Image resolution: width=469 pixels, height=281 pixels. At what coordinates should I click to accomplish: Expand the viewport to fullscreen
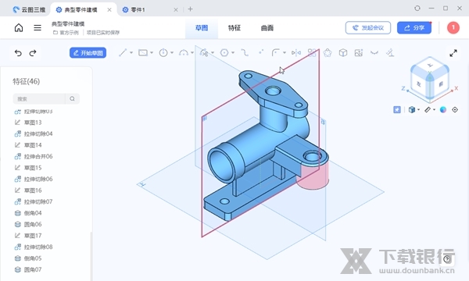(x=453, y=53)
